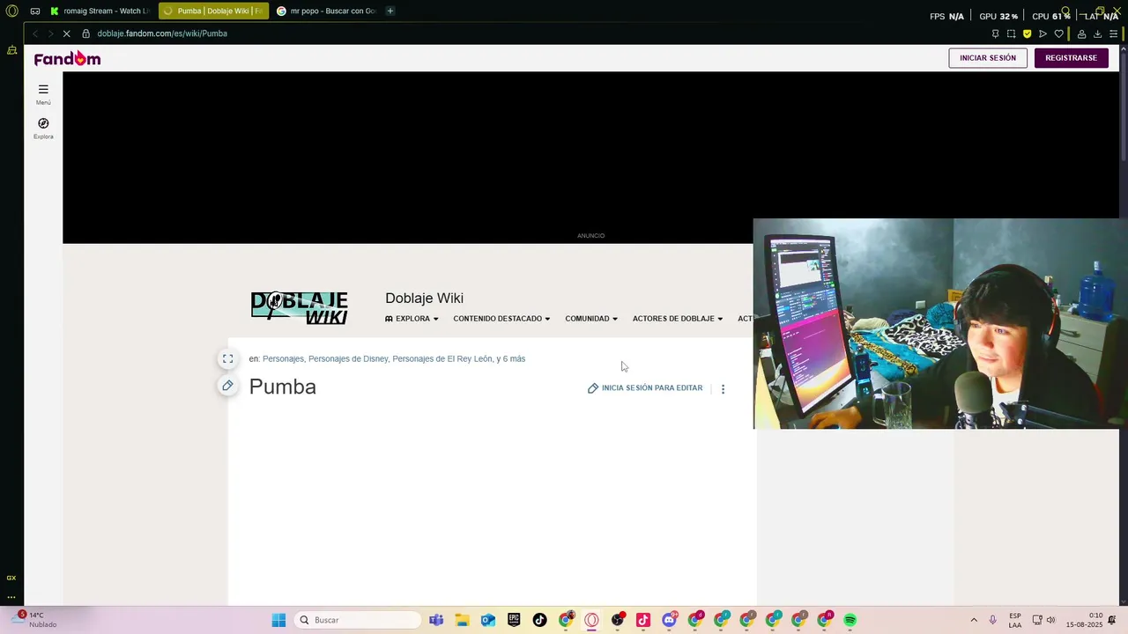Go forward using the browser forward arrow
The width and height of the screenshot is (1128, 634).
tap(50, 33)
